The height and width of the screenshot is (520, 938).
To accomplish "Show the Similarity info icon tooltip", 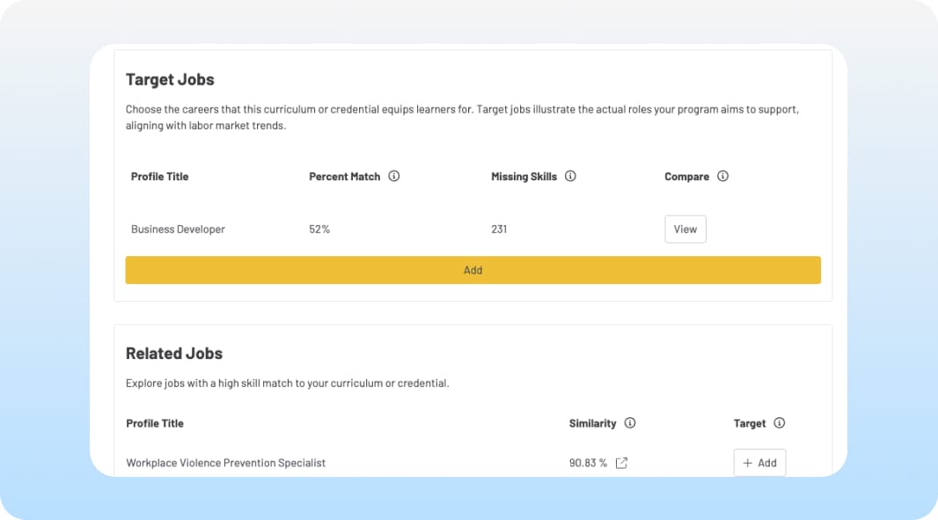I will tap(630, 423).
